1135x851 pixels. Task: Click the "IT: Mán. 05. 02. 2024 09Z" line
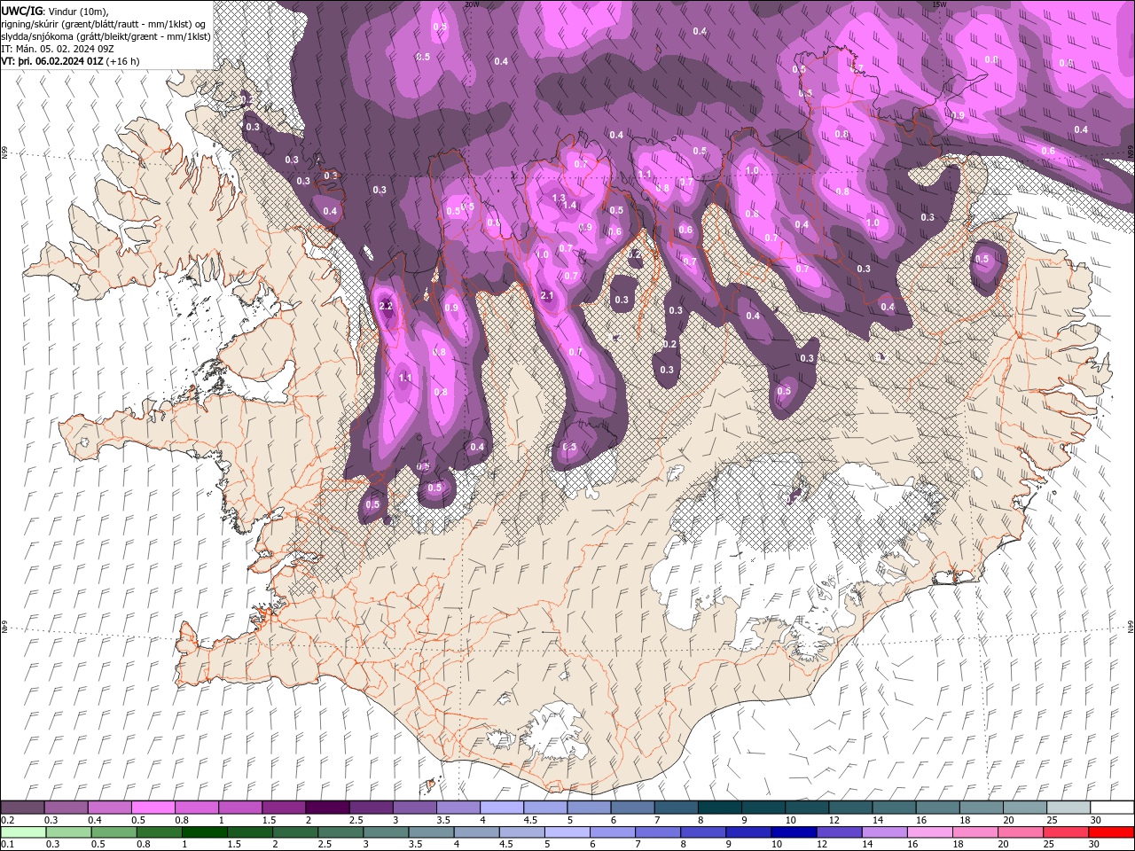pos(58,49)
